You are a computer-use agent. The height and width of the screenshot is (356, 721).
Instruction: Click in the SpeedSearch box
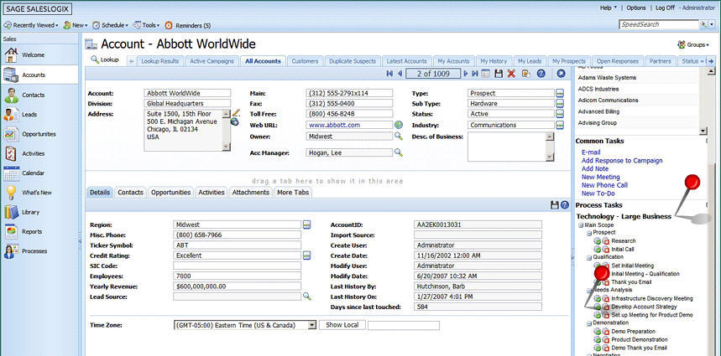tap(657, 24)
